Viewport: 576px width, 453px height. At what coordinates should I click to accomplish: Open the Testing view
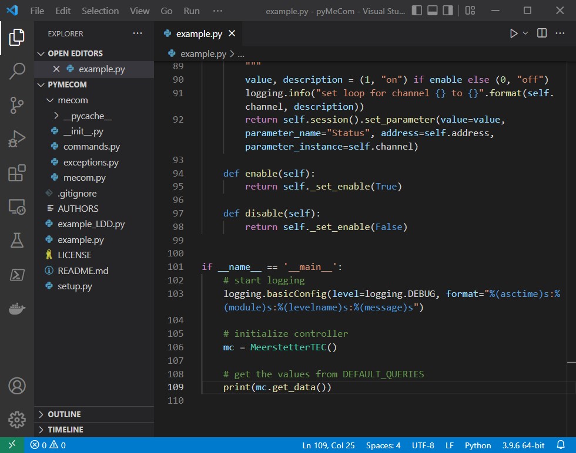pos(16,240)
